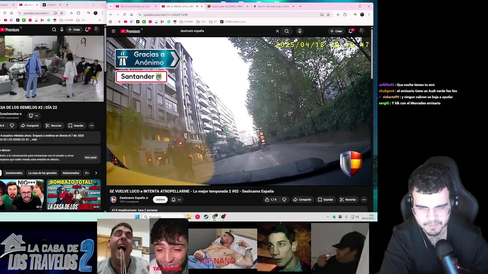This screenshot has width=488, height=274.
Task: Click Compartir under the dashcam video
Action: point(302,199)
